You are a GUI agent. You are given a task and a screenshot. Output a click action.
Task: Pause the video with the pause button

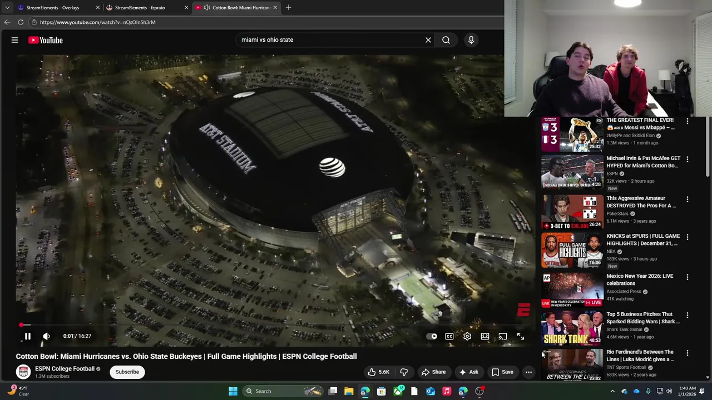[27, 336]
